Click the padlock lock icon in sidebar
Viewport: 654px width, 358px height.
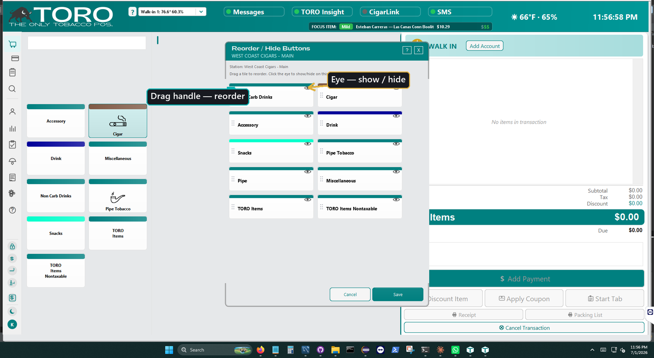pyautogui.click(x=12, y=247)
